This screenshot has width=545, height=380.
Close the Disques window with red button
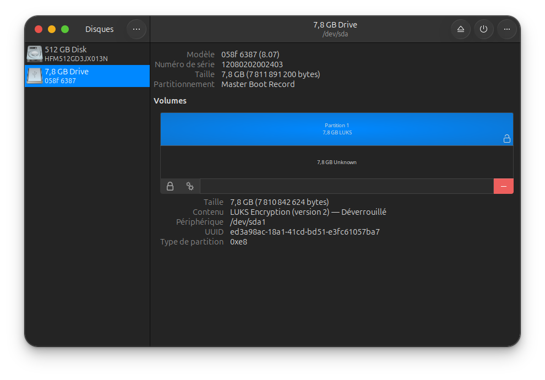click(x=39, y=29)
